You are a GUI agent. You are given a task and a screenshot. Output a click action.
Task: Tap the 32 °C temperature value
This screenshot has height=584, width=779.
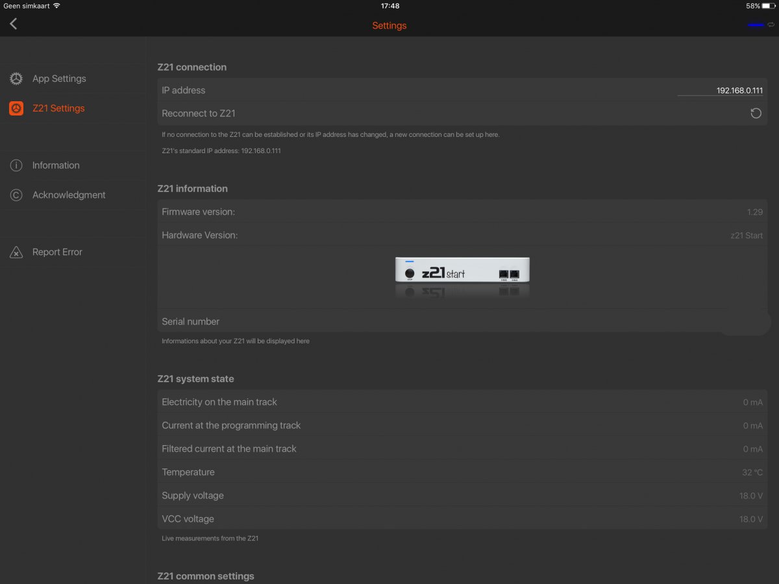pos(752,472)
